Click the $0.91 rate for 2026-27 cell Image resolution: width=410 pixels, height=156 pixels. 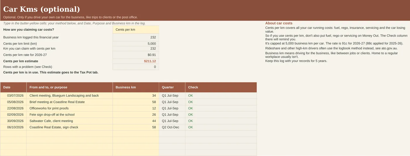pos(136,55)
